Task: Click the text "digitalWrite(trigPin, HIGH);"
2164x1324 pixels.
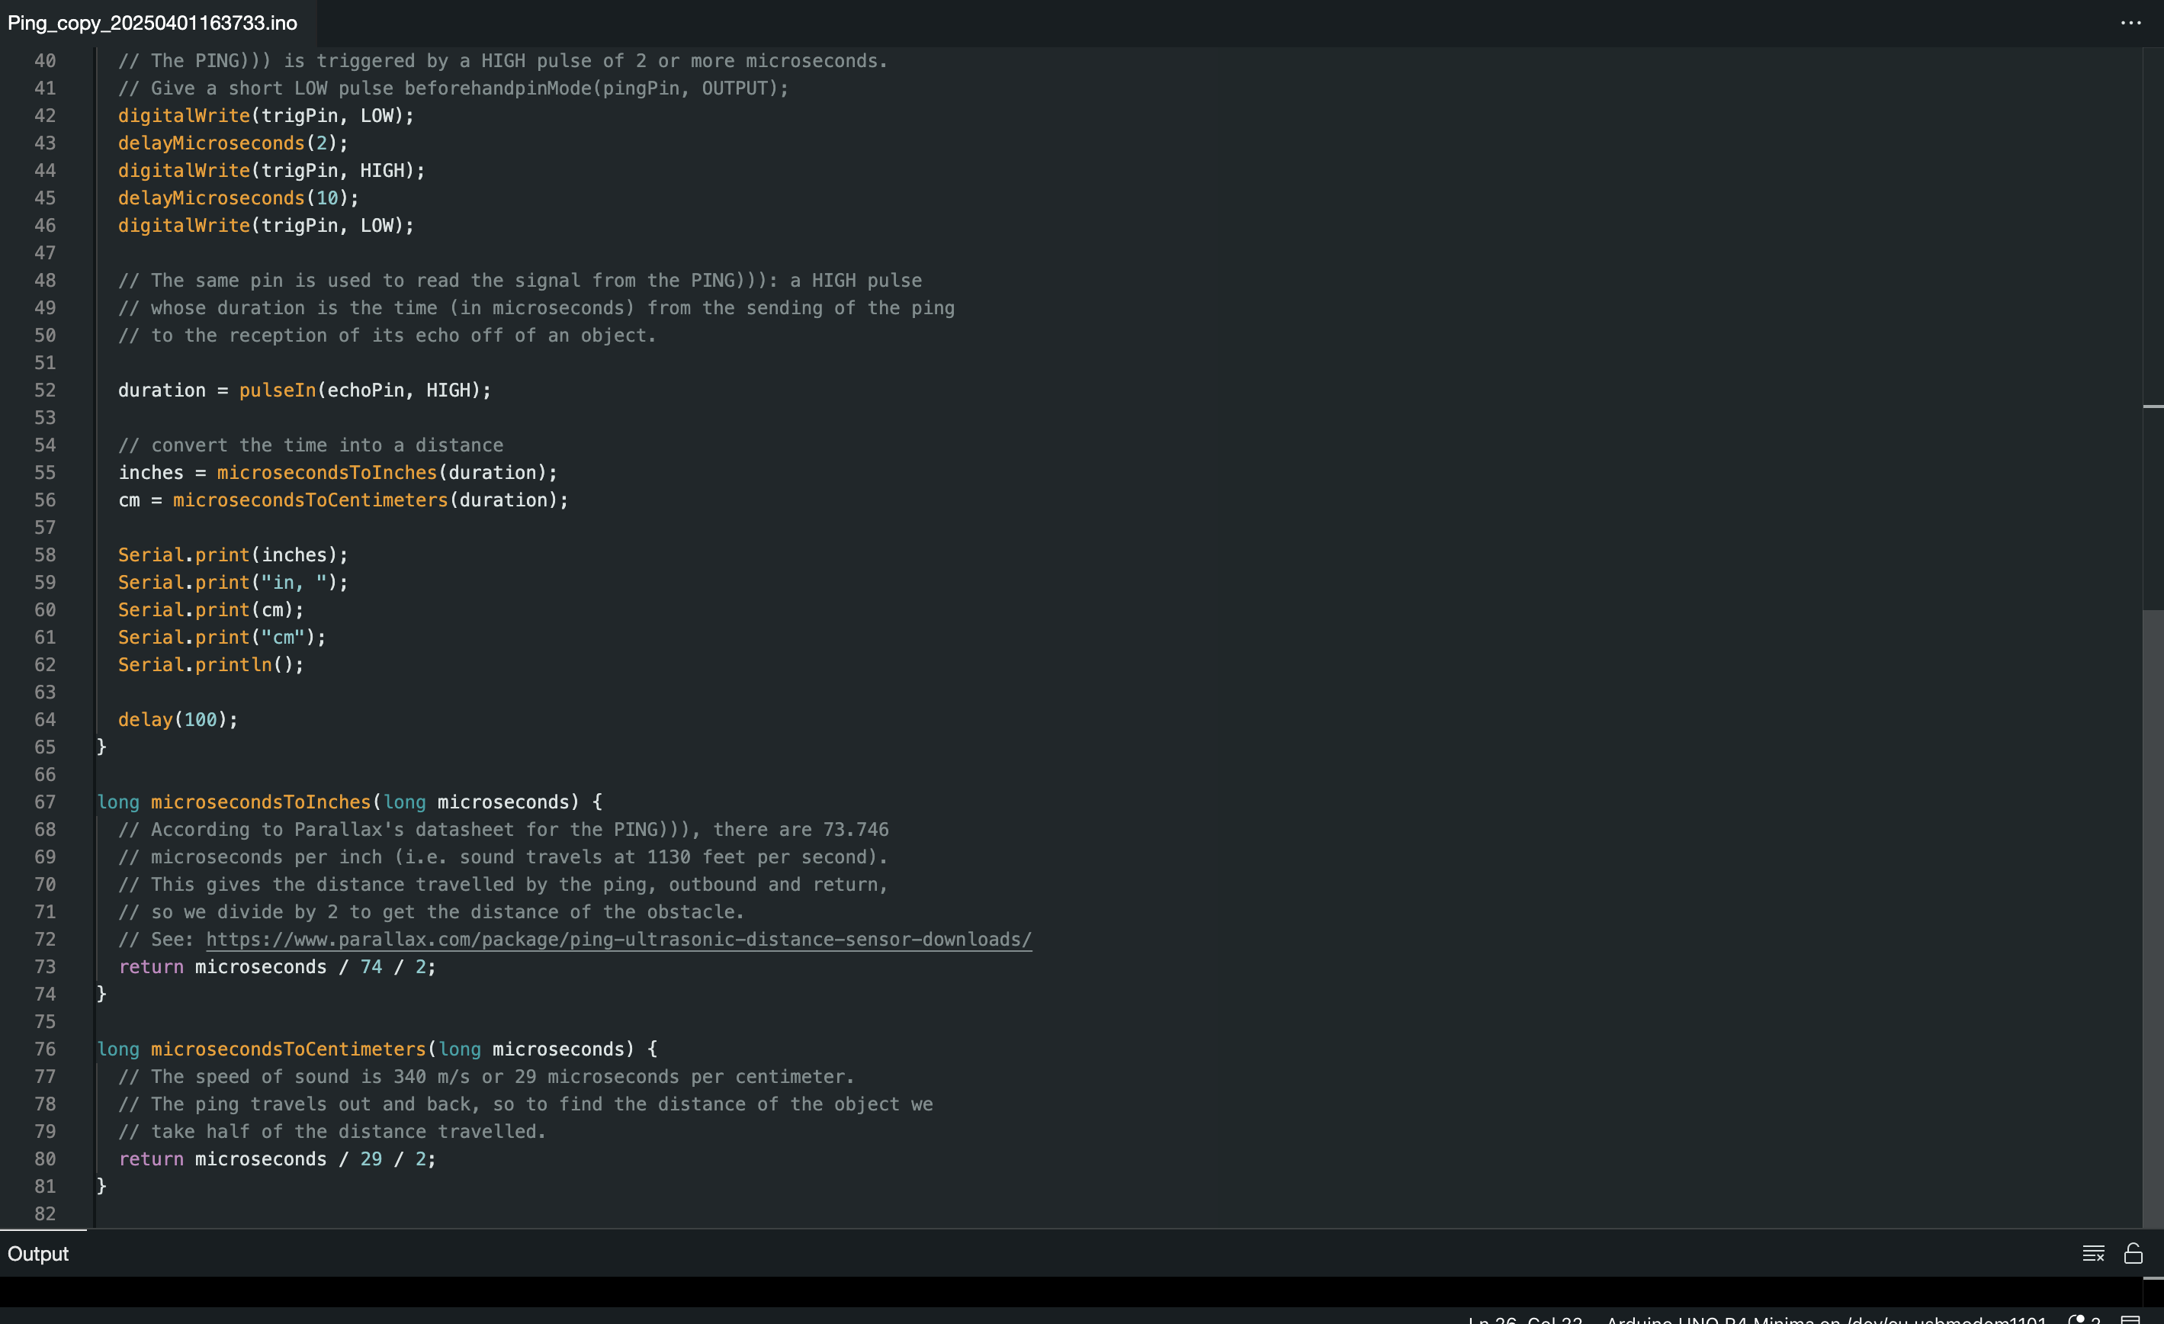Action: (x=271, y=170)
